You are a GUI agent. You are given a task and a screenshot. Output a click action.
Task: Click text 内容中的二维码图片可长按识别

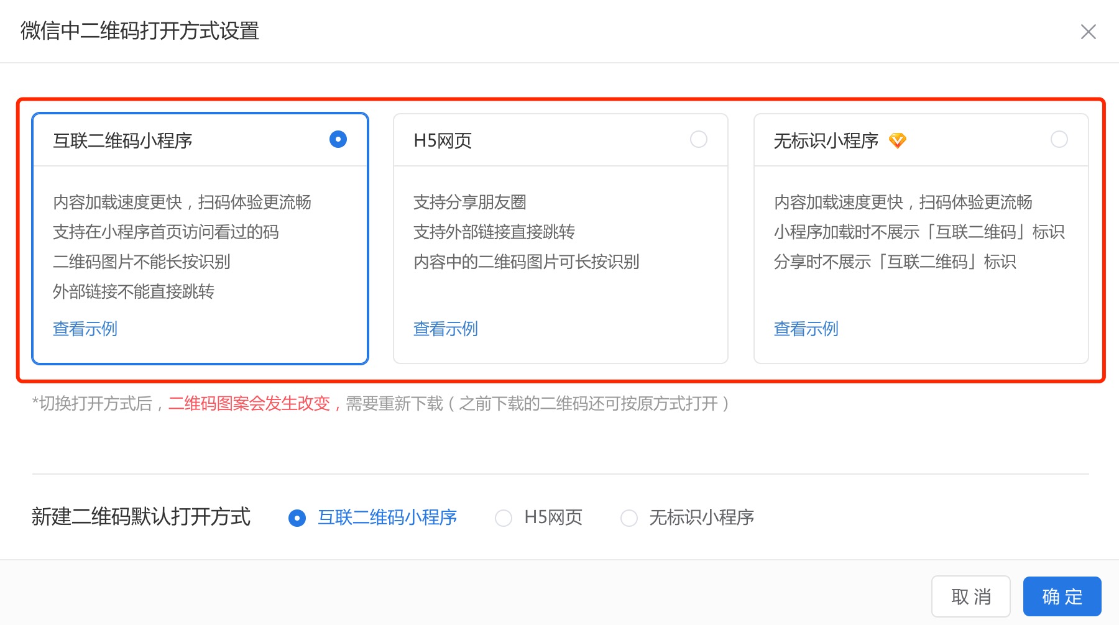[x=527, y=262]
